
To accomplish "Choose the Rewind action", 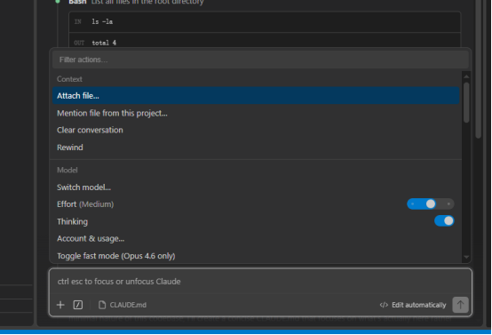I will click(x=256, y=148).
